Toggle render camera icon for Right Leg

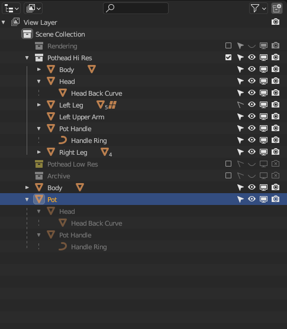pos(275,152)
